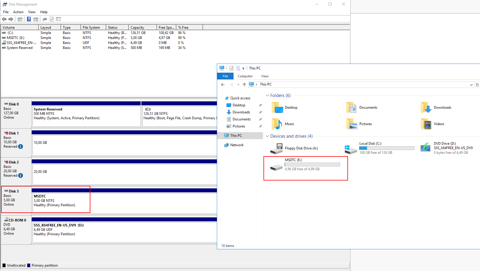This screenshot has width=480, height=271.
Task: Open the Customize Quick Access Toolbar dropdown
Action: coord(243,69)
